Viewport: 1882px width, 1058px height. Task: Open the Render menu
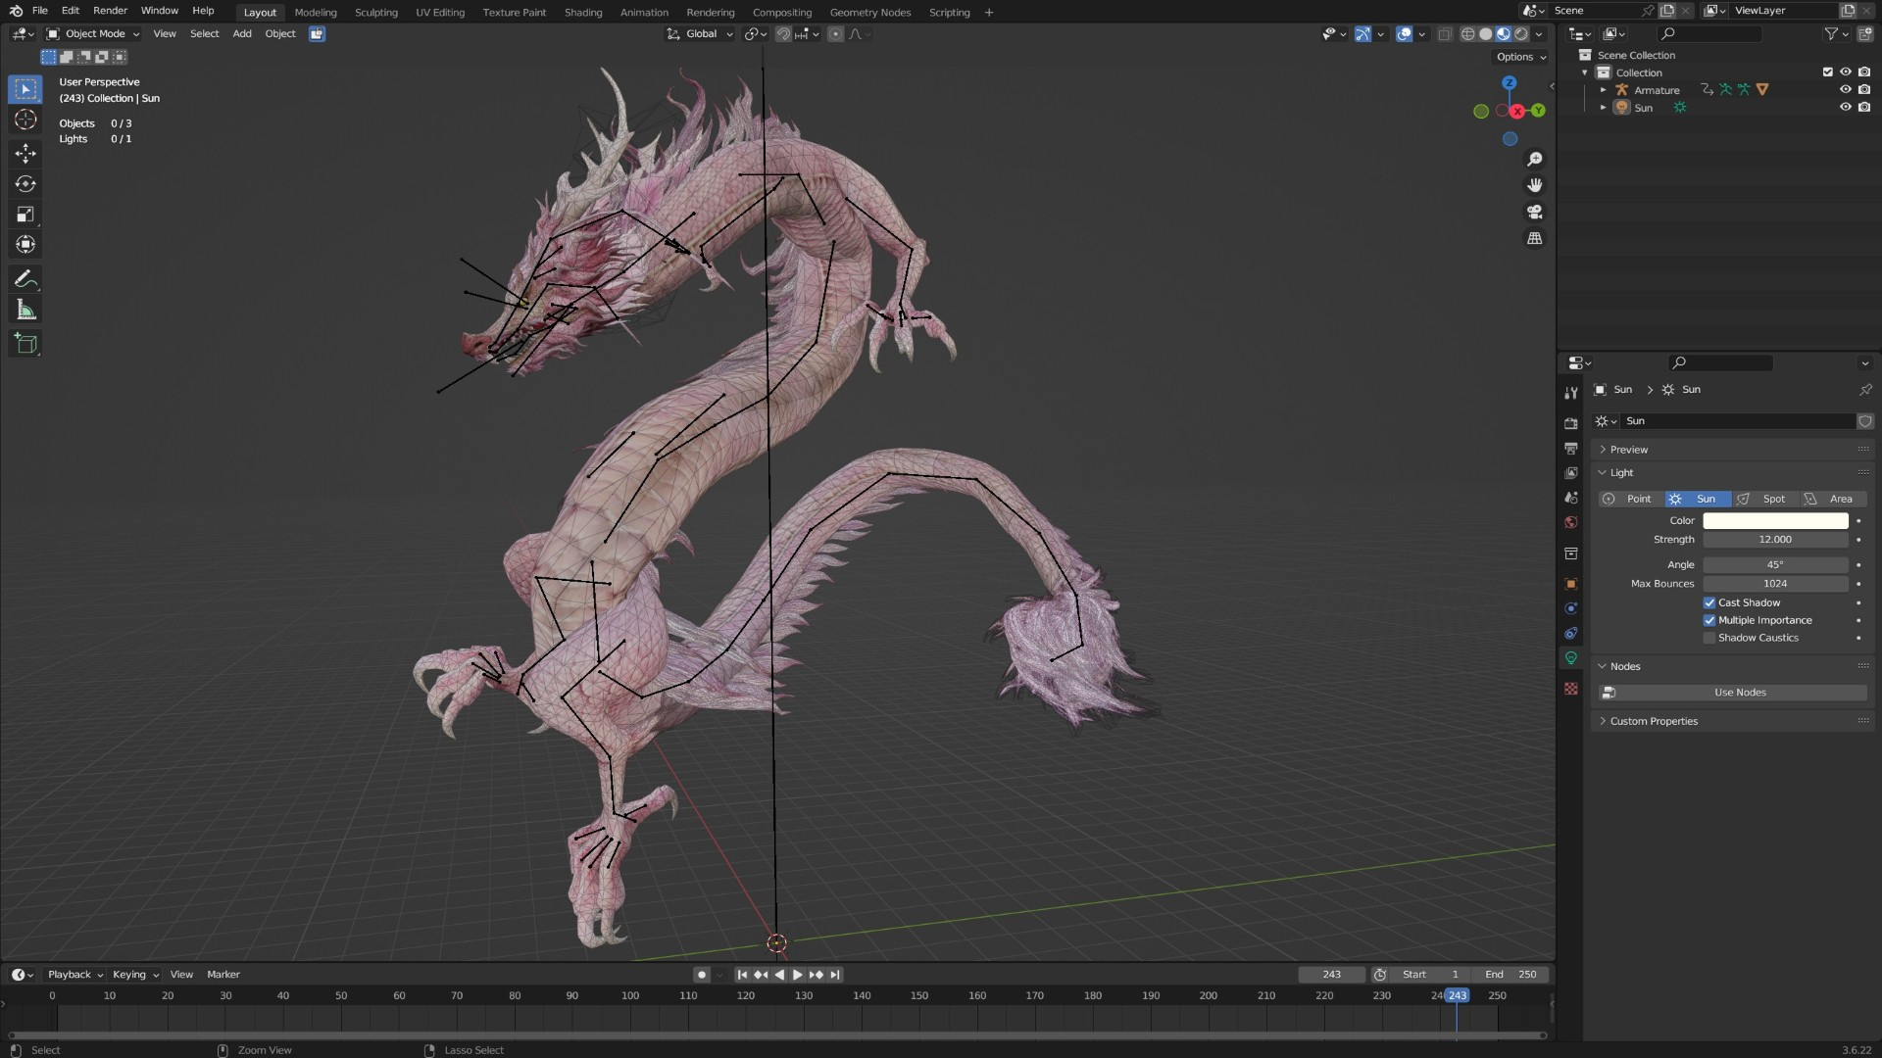tap(110, 11)
